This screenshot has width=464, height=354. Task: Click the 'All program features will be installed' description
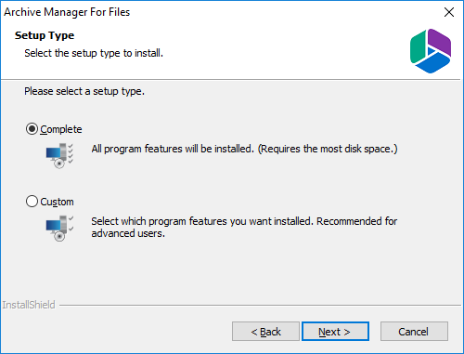[x=173, y=149]
